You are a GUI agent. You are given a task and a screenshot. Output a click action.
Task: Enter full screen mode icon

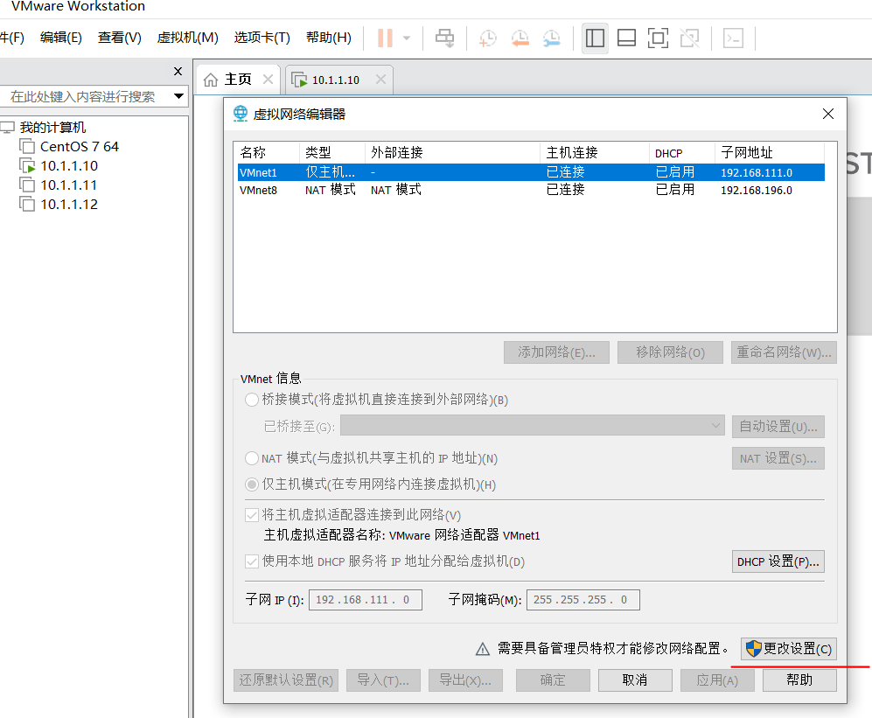tap(658, 38)
